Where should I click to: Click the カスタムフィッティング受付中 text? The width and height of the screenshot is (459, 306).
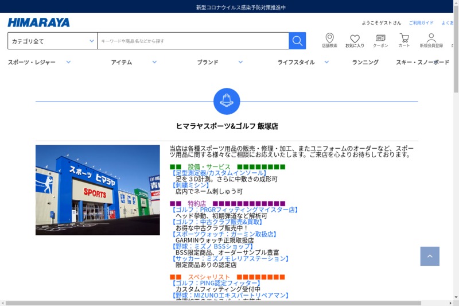point(218,289)
